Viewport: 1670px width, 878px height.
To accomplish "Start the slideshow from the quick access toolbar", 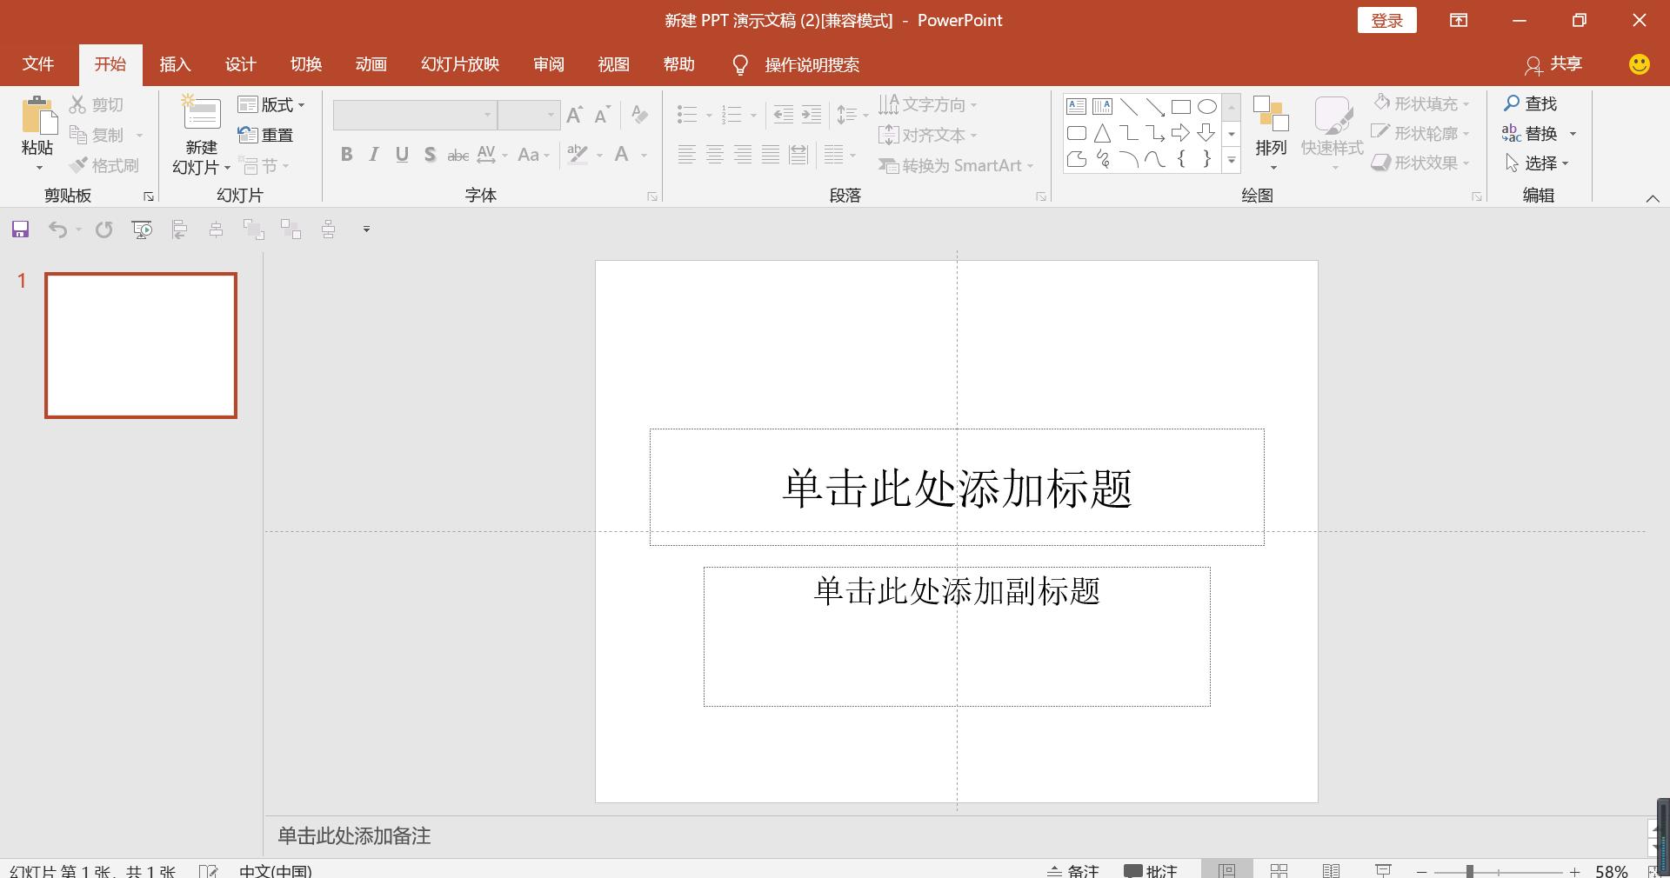I will click(x=142, y=229).
